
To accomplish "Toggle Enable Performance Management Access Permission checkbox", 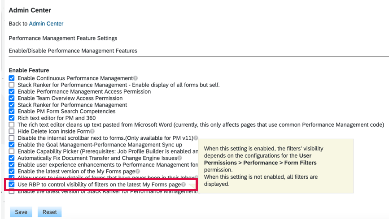I will click(x=12, y=92).
